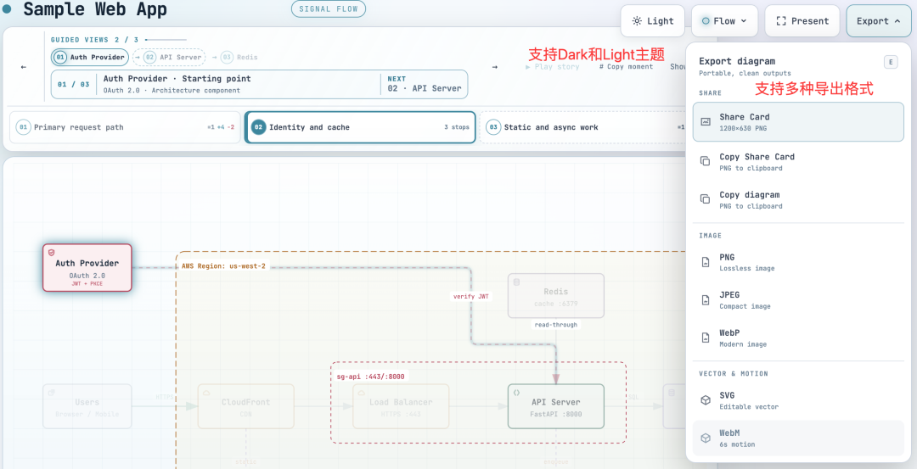The height and width of the screenshot is (469, 917).
Task: Click the cloud icon on Load Balancer node
Action: tap(362, 393)
